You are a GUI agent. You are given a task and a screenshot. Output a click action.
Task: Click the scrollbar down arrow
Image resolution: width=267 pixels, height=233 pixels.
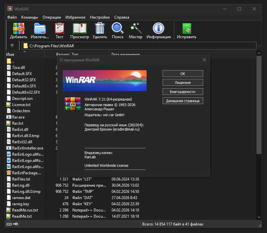259,217
